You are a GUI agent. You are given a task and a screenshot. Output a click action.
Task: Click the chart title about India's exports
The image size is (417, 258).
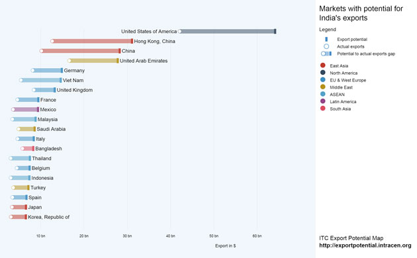361,13
